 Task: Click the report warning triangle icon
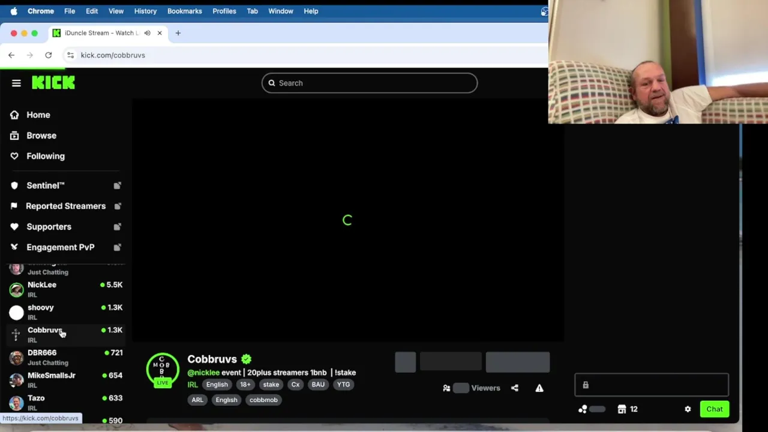(539, 388)
